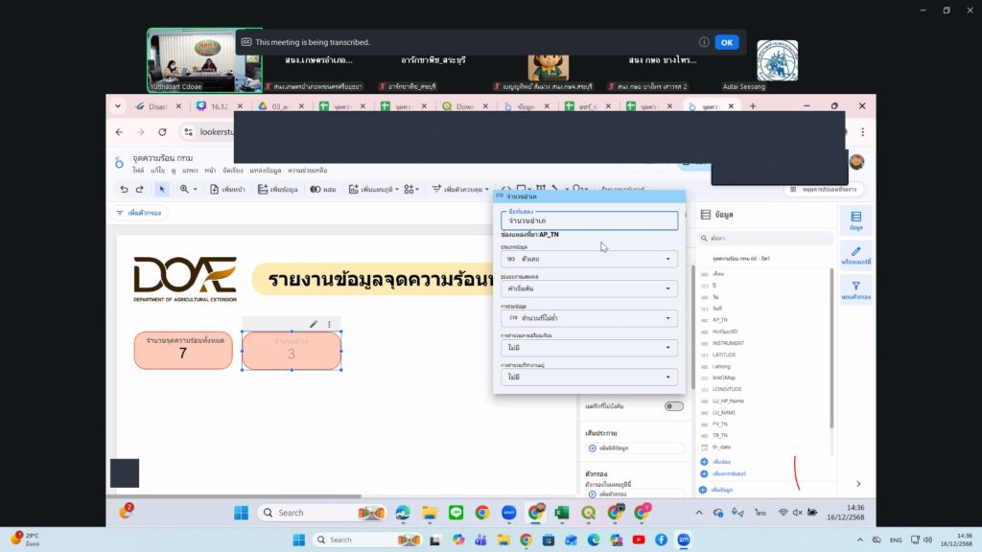Image resolution: width=982 pixels, height=552 pixels.
Task: Click the undo arrow in toolbar
Action: click(x=124, y=190)
